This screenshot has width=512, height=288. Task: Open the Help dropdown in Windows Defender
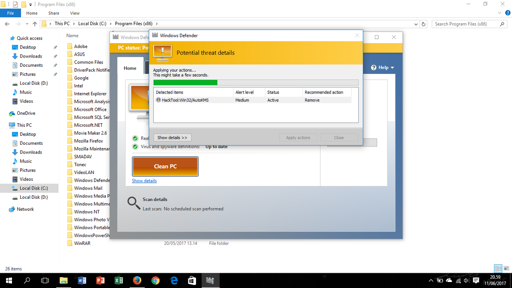click(383, 68)
